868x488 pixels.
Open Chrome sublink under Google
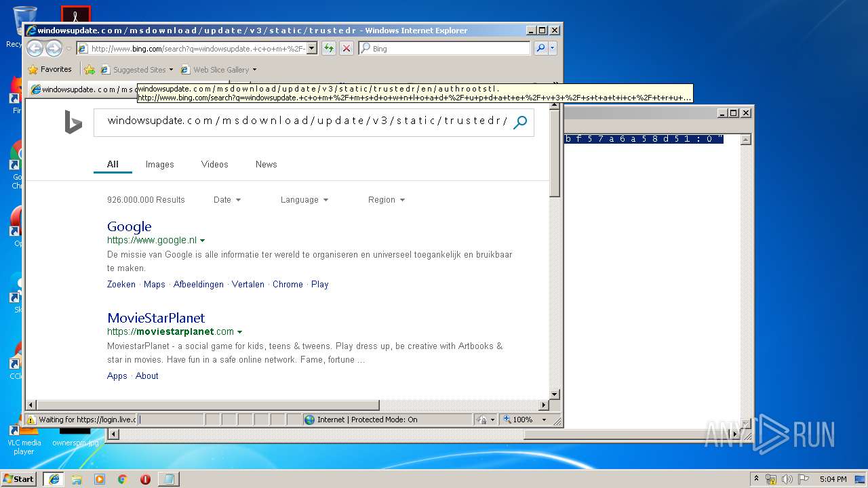(x=288, y=284)
